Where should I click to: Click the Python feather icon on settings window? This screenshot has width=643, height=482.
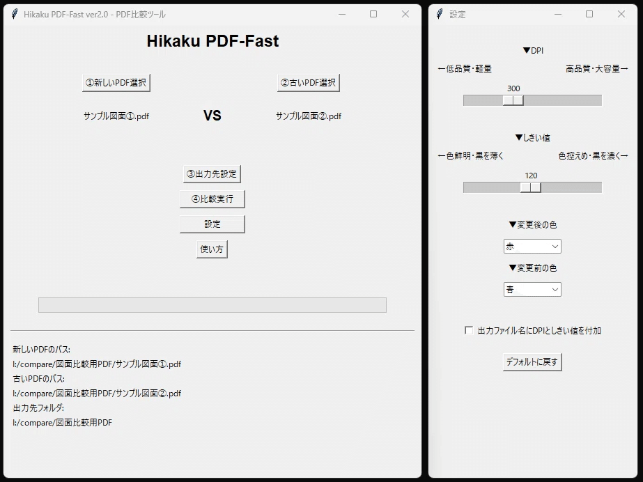click(x=439, y=13)
